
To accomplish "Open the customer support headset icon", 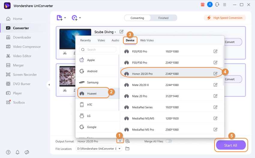I will point(217,4).
